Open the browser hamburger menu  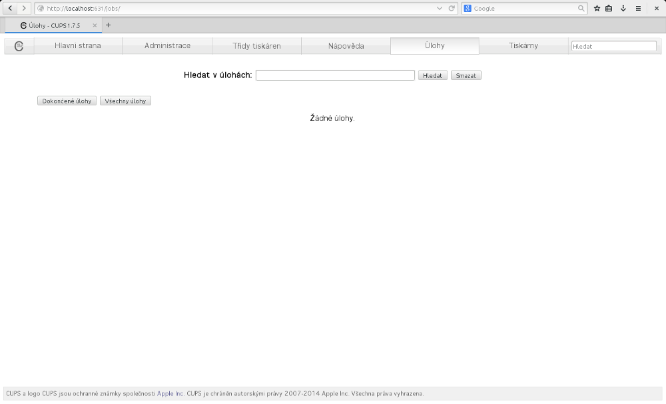pos(638,8)
